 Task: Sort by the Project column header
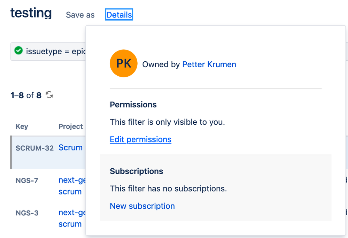coord(71,126)
